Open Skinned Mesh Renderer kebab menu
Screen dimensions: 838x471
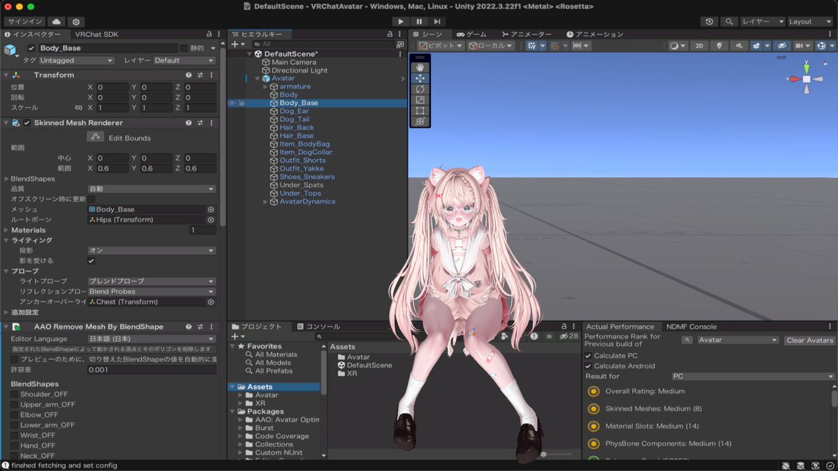pyautogui.click(x=211, y=123)
